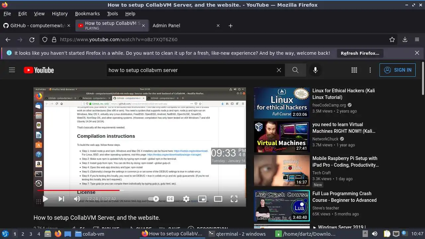
Task: Open the collab-vm folder task
Action: pos(90,234)
